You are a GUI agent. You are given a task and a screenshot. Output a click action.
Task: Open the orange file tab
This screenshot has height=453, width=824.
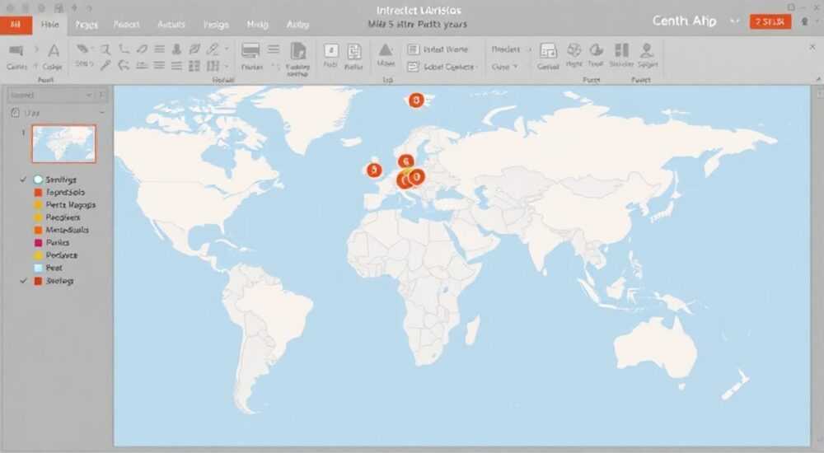(16, 25)
